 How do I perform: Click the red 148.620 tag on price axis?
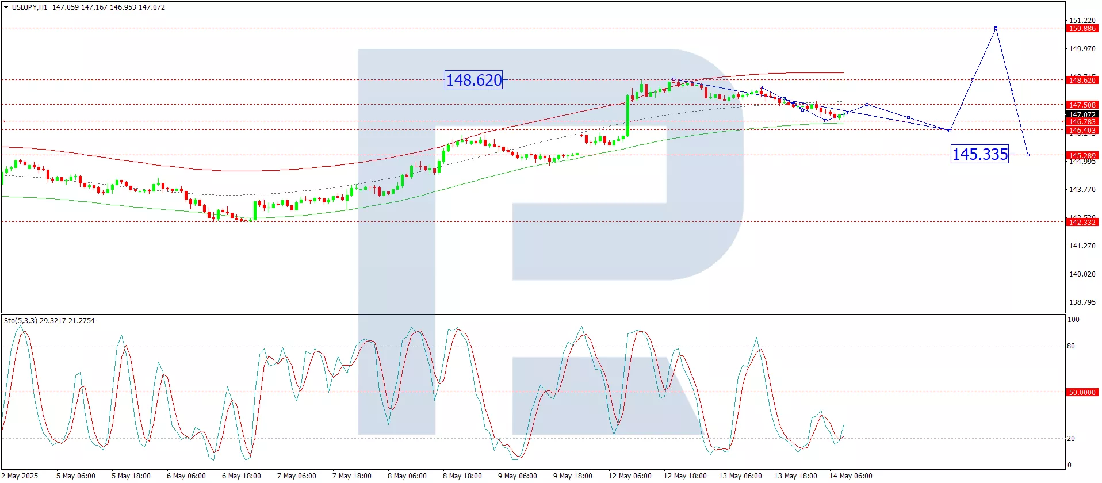[x=1081, y=80]
